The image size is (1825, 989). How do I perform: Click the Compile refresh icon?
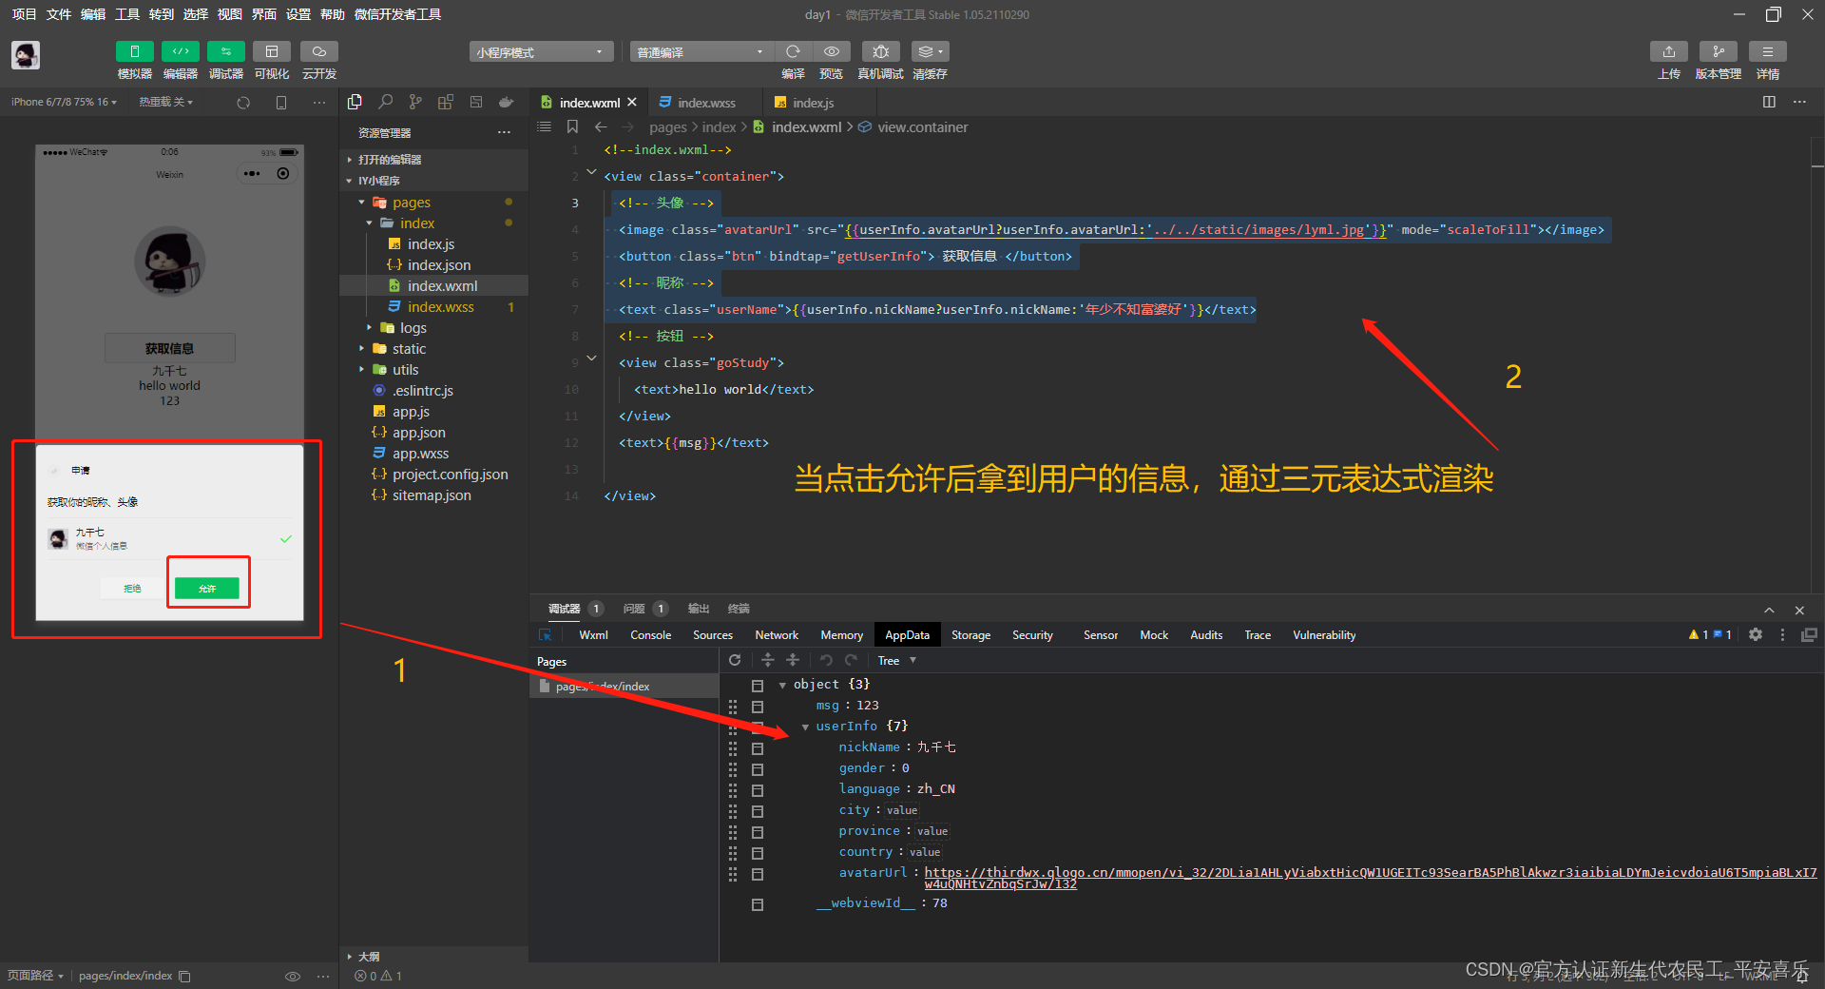pyautogui.click(x=793, y=51)
